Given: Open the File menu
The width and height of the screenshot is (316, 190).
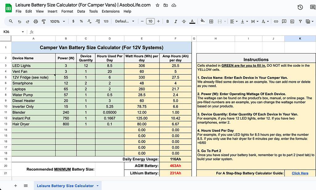Looking at the screenshot, I should [19, 11].
